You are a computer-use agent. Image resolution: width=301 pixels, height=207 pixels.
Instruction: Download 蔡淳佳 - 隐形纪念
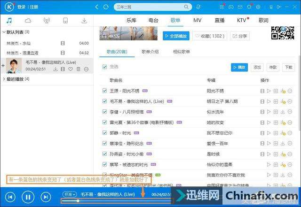coord(283,143)
